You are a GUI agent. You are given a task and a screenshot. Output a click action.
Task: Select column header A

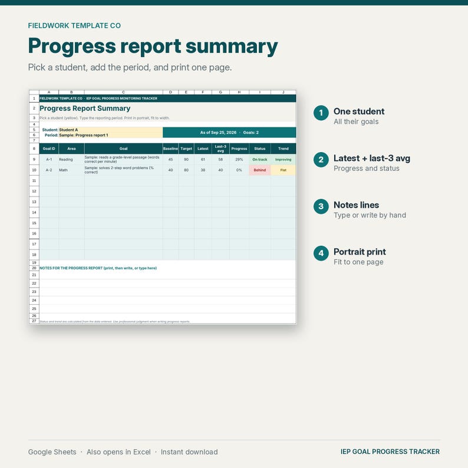point(49,92)
